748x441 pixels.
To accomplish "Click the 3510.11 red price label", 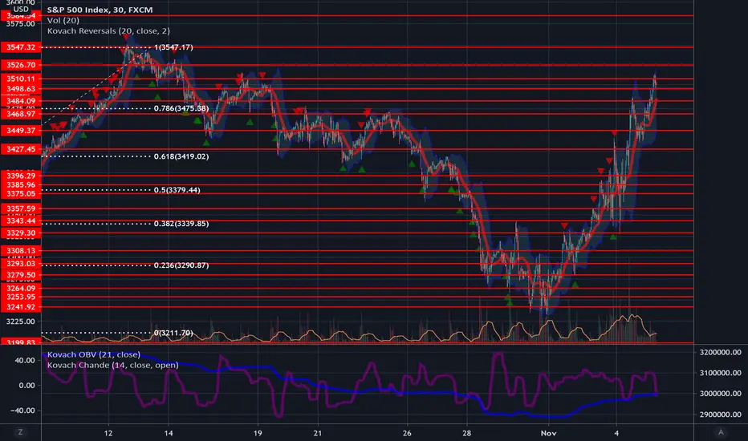I will click(x=21, y=79).
